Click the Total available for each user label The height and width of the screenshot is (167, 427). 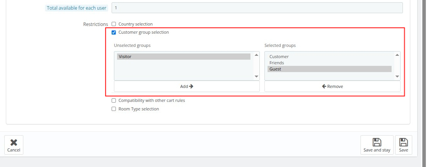(76, 8)
